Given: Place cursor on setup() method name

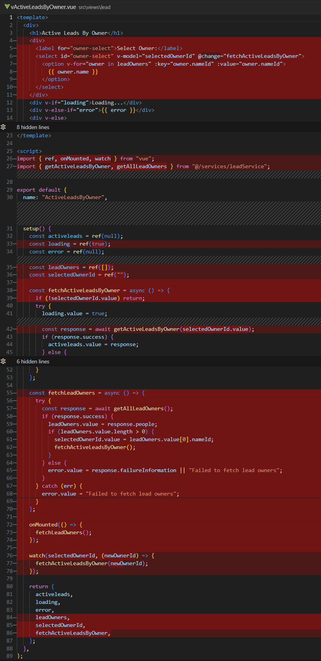Looking at the screenshot, I should (x=31, y=228).
